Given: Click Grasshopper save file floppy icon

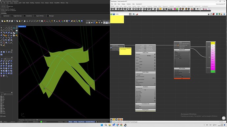Looking at the screenshot, I should pyautogui.click(x=114, y=14).
